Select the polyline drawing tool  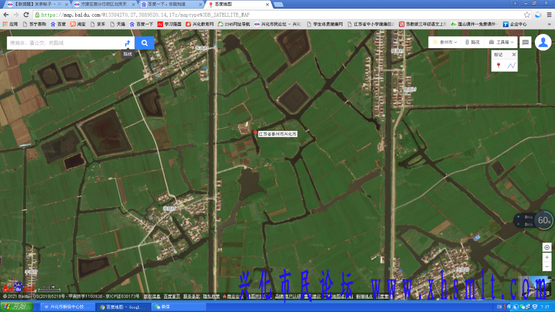(x=511, y=66)
